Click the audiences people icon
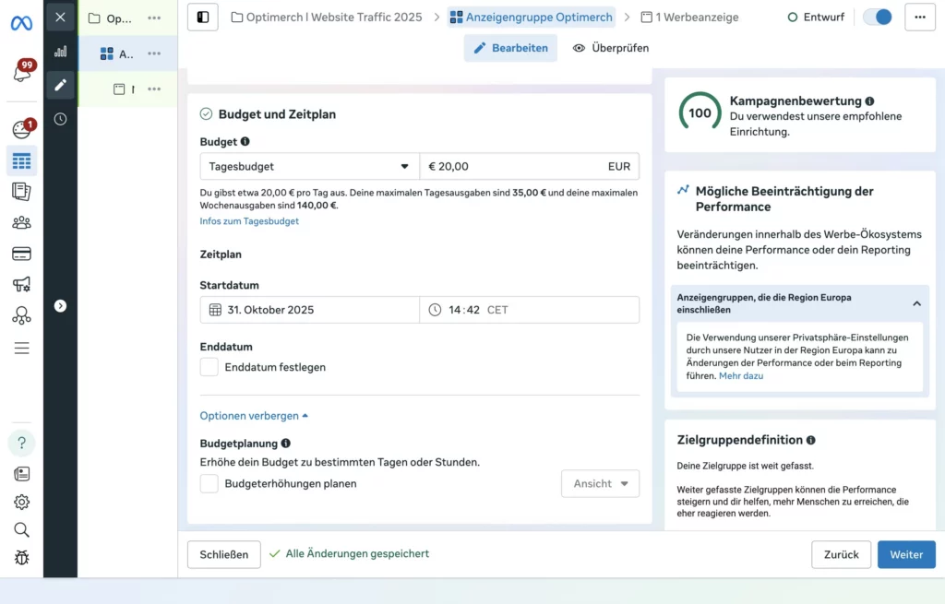 point(21,222)
